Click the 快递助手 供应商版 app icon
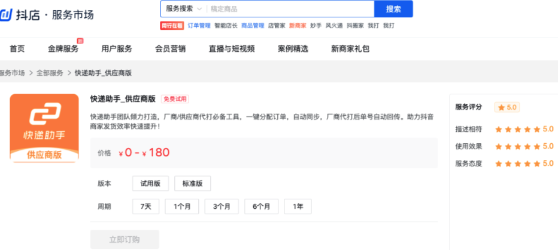The width and height of the screenshot is (558, 250). [x=44, y=128]
